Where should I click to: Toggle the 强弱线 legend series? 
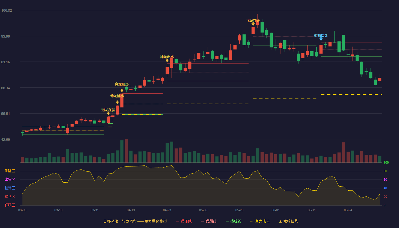pyautogui.click(x=209, y=221)
